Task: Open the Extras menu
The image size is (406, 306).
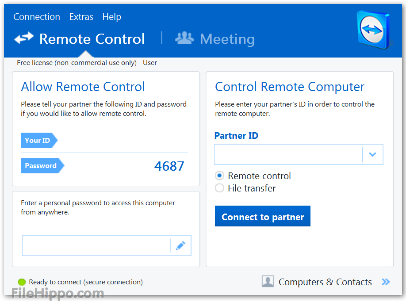Action: pyautogui.click(x=81, y=17)
